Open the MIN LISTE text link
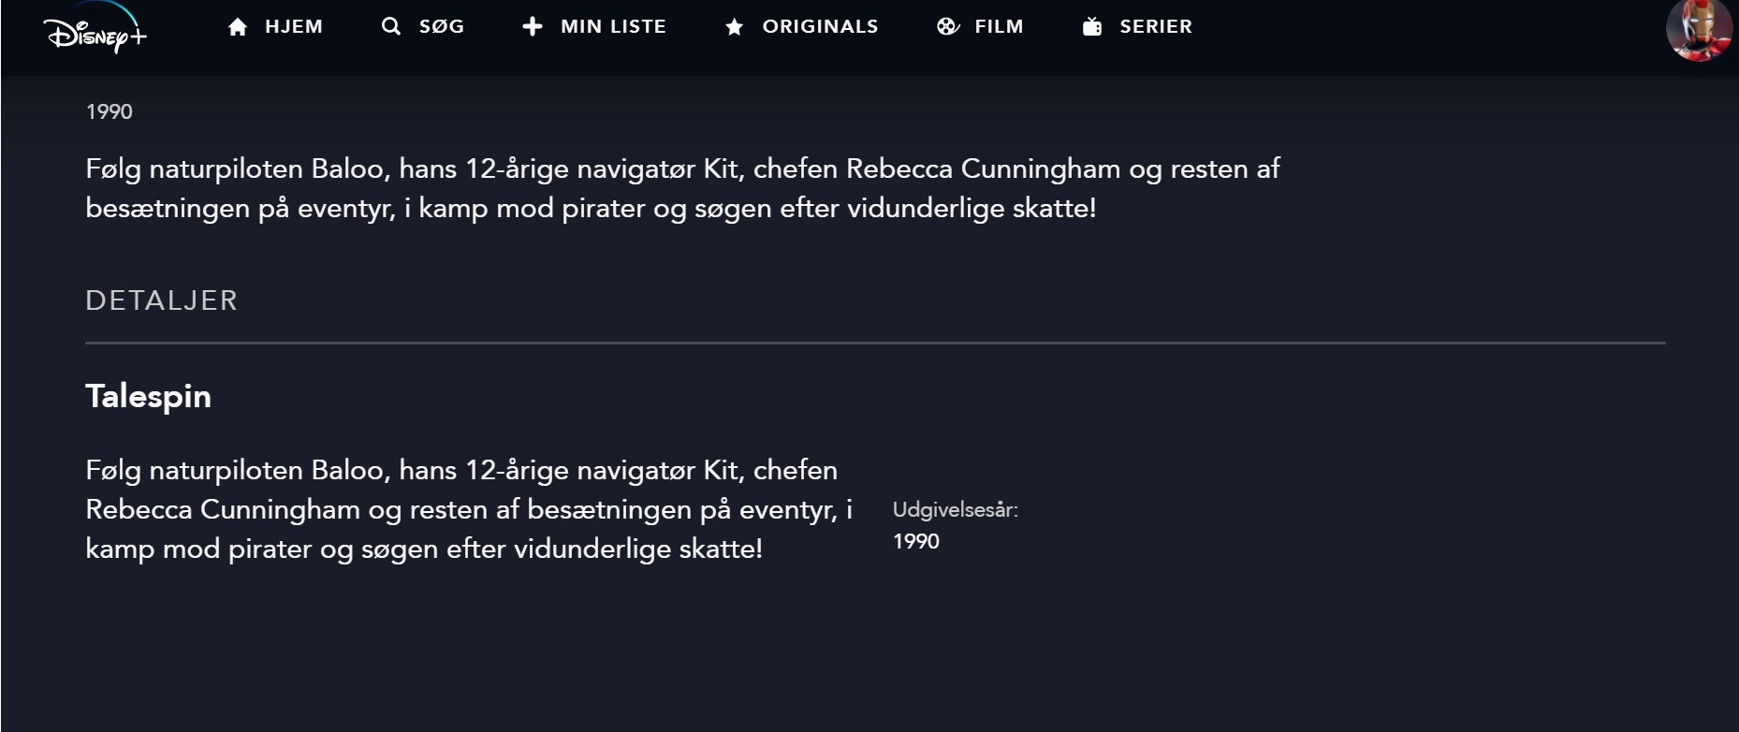This screenshot has width=1739, height=732. [613, 26]
